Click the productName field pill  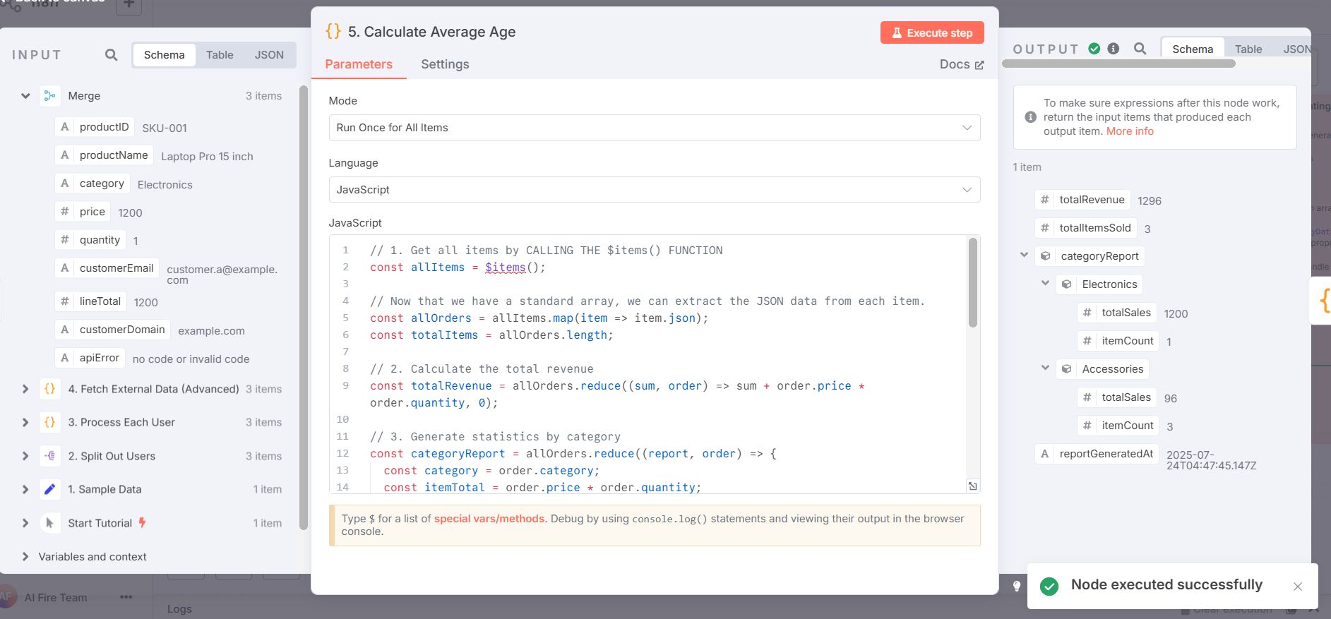point(104,155)
